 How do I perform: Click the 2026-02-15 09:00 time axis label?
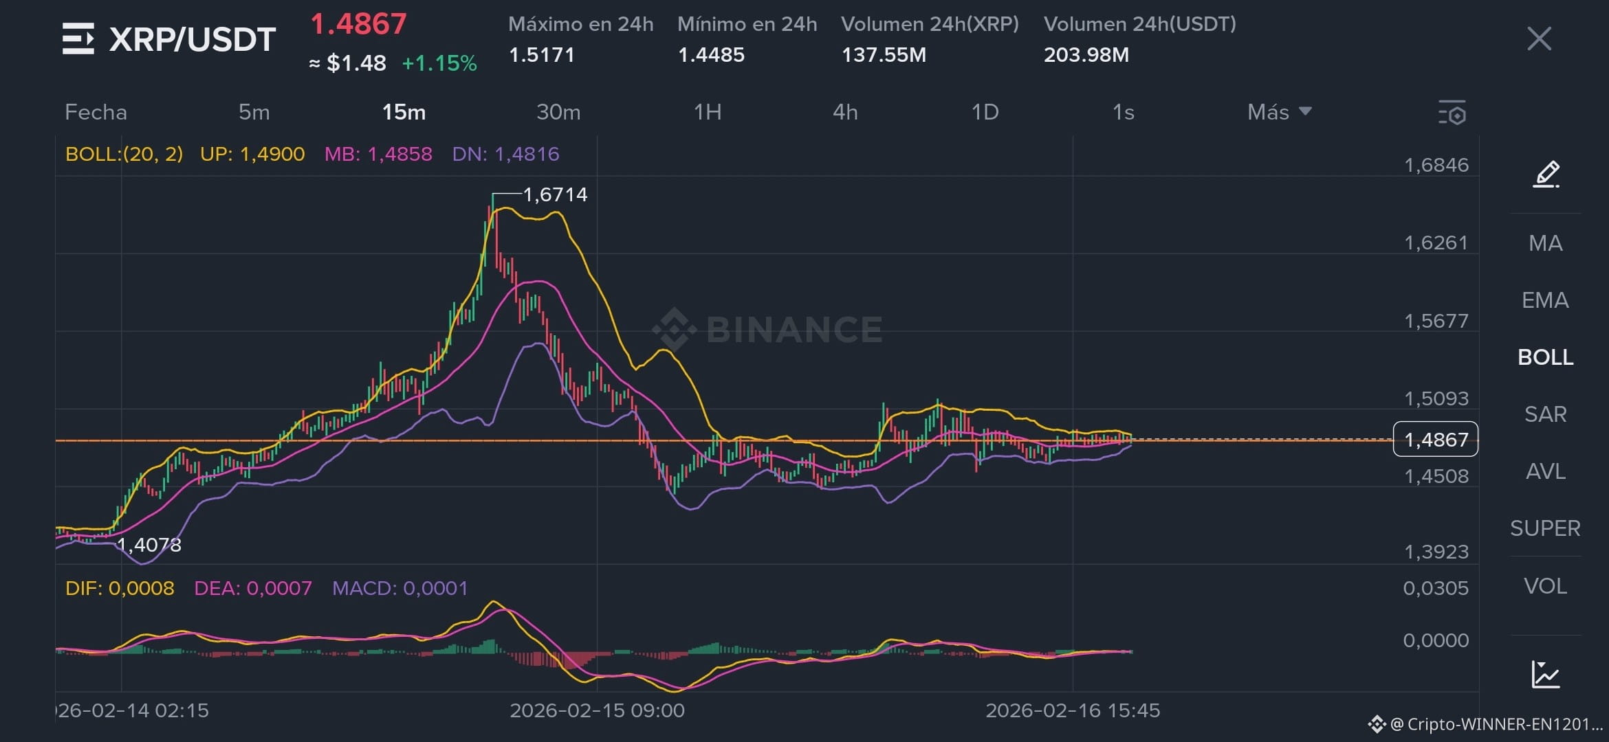click(597, 710)
